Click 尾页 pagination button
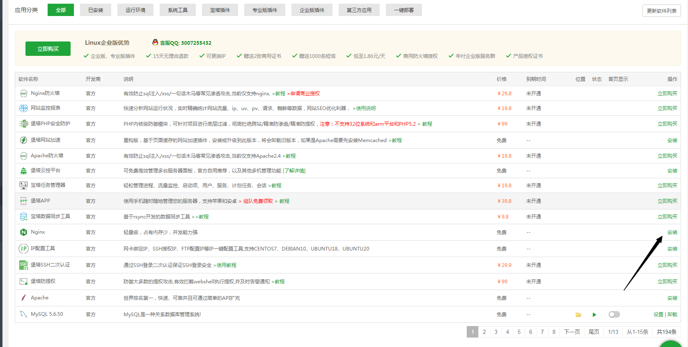Image resolution: width=688 pixels, height=347 pixels. [594, 332]
